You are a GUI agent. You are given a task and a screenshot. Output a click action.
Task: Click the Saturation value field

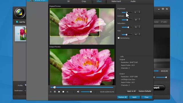(136, 27)
